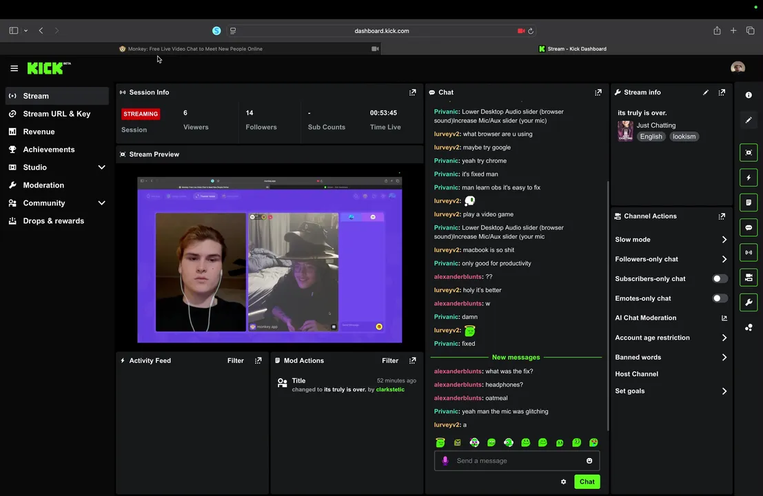
Task: Open the emoji picker in message box
Action: (x=589, y=461)
